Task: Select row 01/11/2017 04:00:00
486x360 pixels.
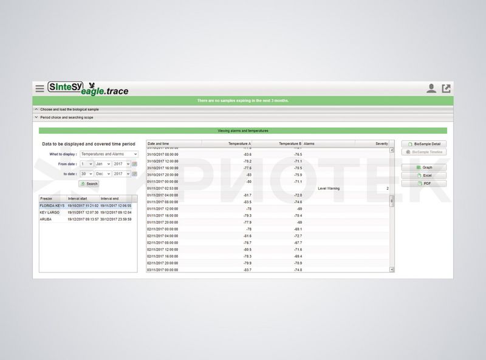Action: (x=268, y=195)
